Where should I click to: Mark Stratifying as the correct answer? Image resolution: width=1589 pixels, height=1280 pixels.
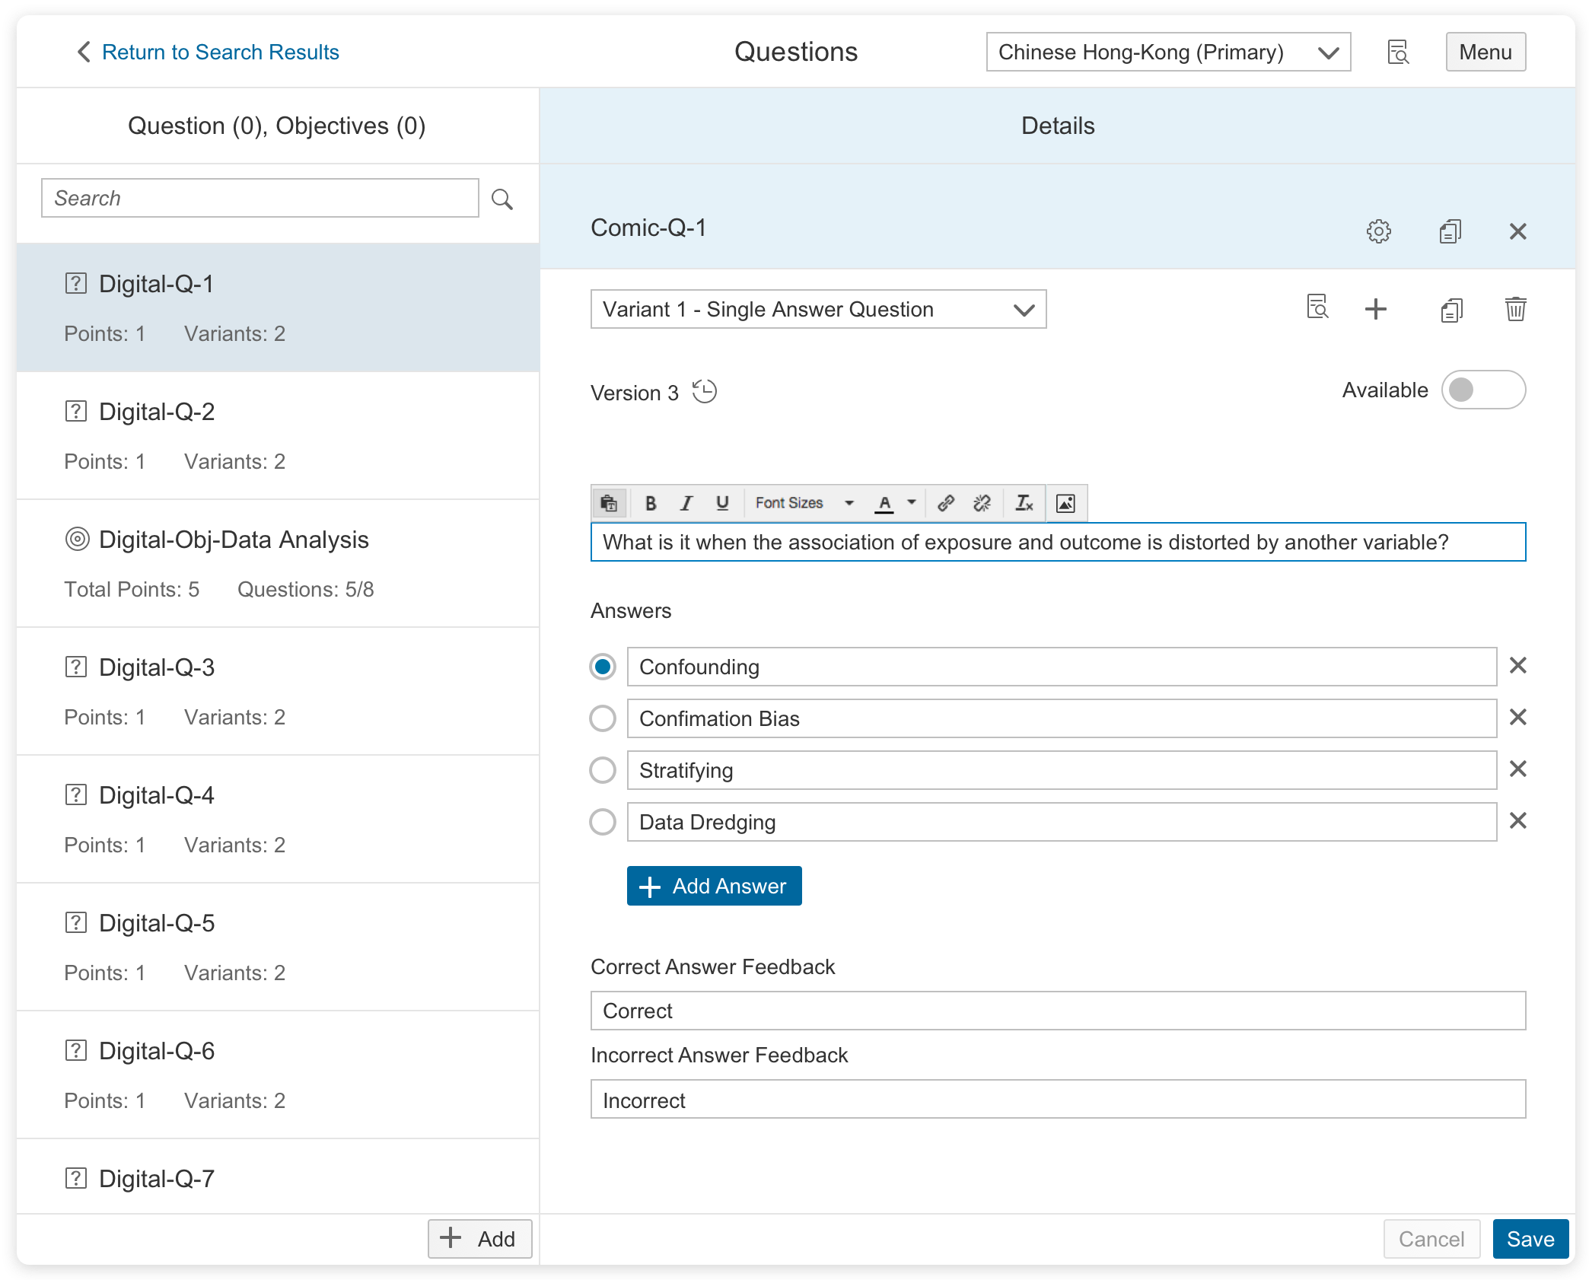603,770
